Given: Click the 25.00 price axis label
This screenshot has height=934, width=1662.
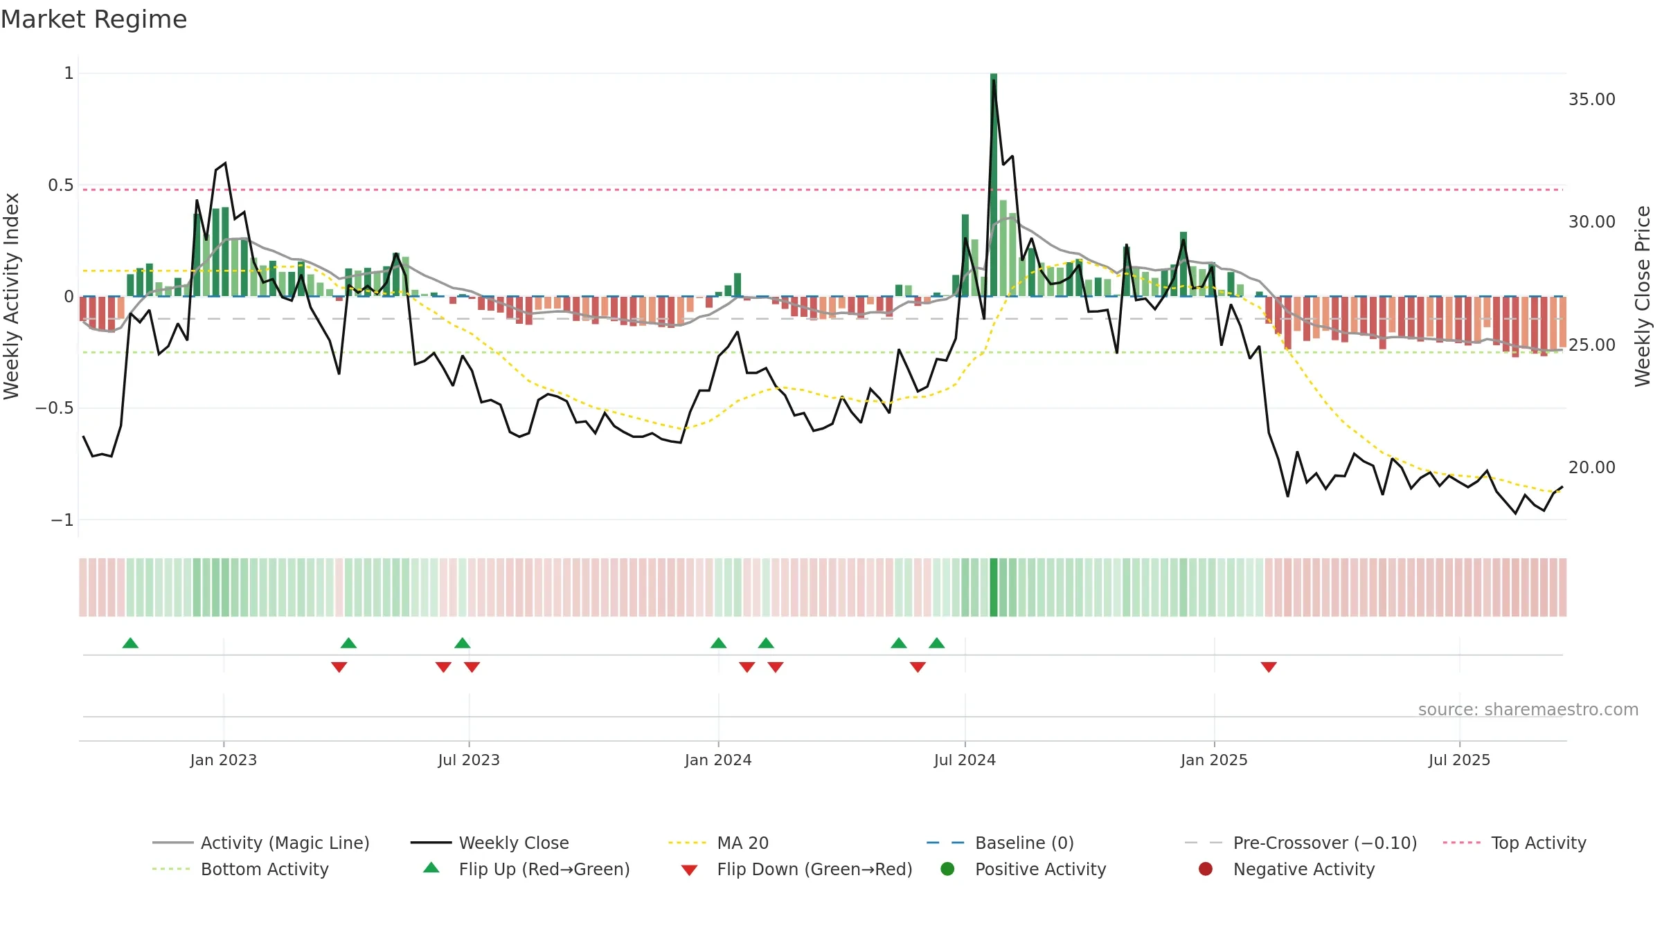Looking at the screenshot, I should coord(1592,345).
